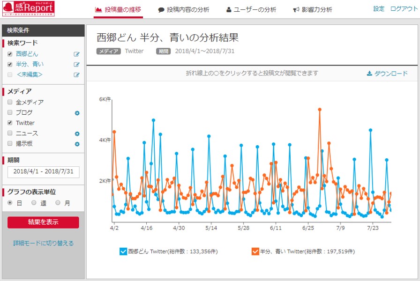Image resolution: width=420 pixels, height=281 pixels.
Task: Open the gear settings for ニュース
Action: tap(77, 133)
